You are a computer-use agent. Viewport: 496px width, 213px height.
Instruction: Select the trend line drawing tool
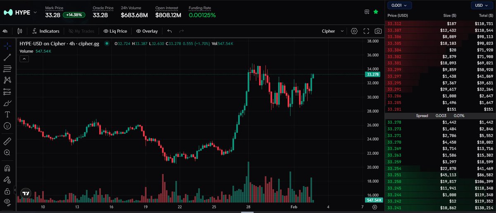tap(7, 58)
